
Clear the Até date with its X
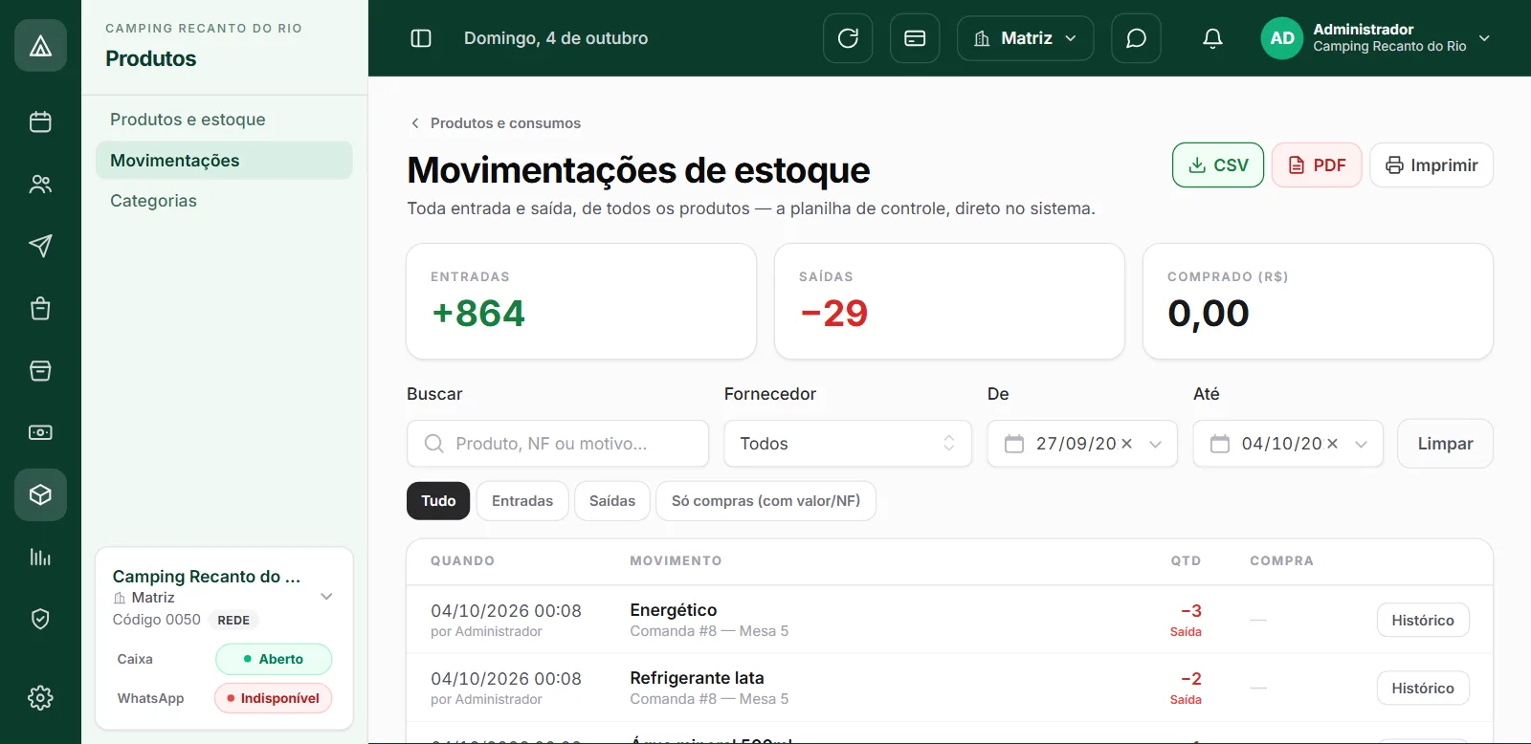[x=1332, y=444]
